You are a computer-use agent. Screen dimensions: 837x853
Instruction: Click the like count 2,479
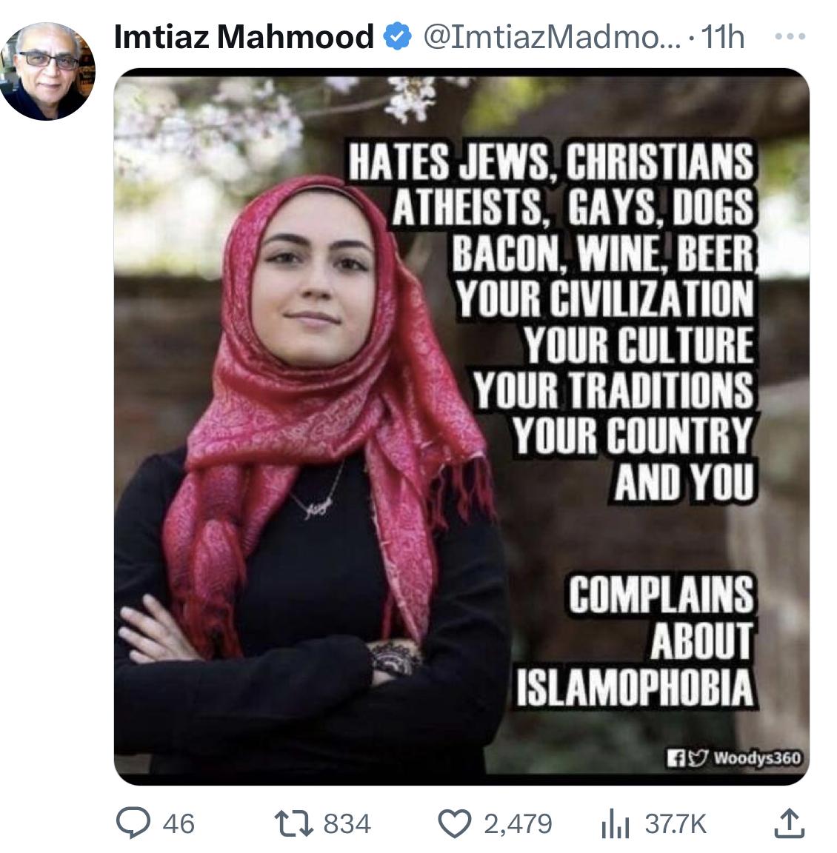(x=518, y=823)
